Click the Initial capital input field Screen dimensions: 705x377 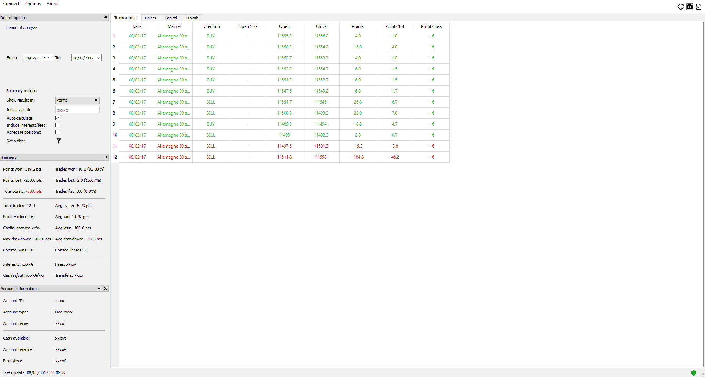click(77, 110)
